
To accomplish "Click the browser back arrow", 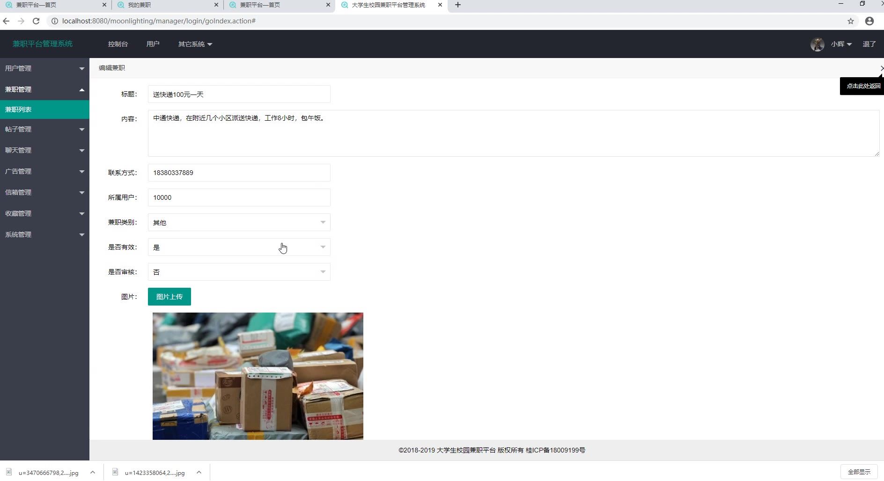I will [x=6, y=21].
